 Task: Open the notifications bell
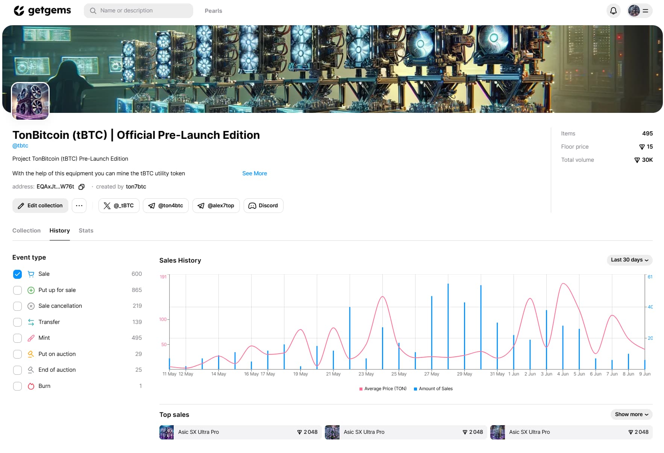tap(613, 11)
